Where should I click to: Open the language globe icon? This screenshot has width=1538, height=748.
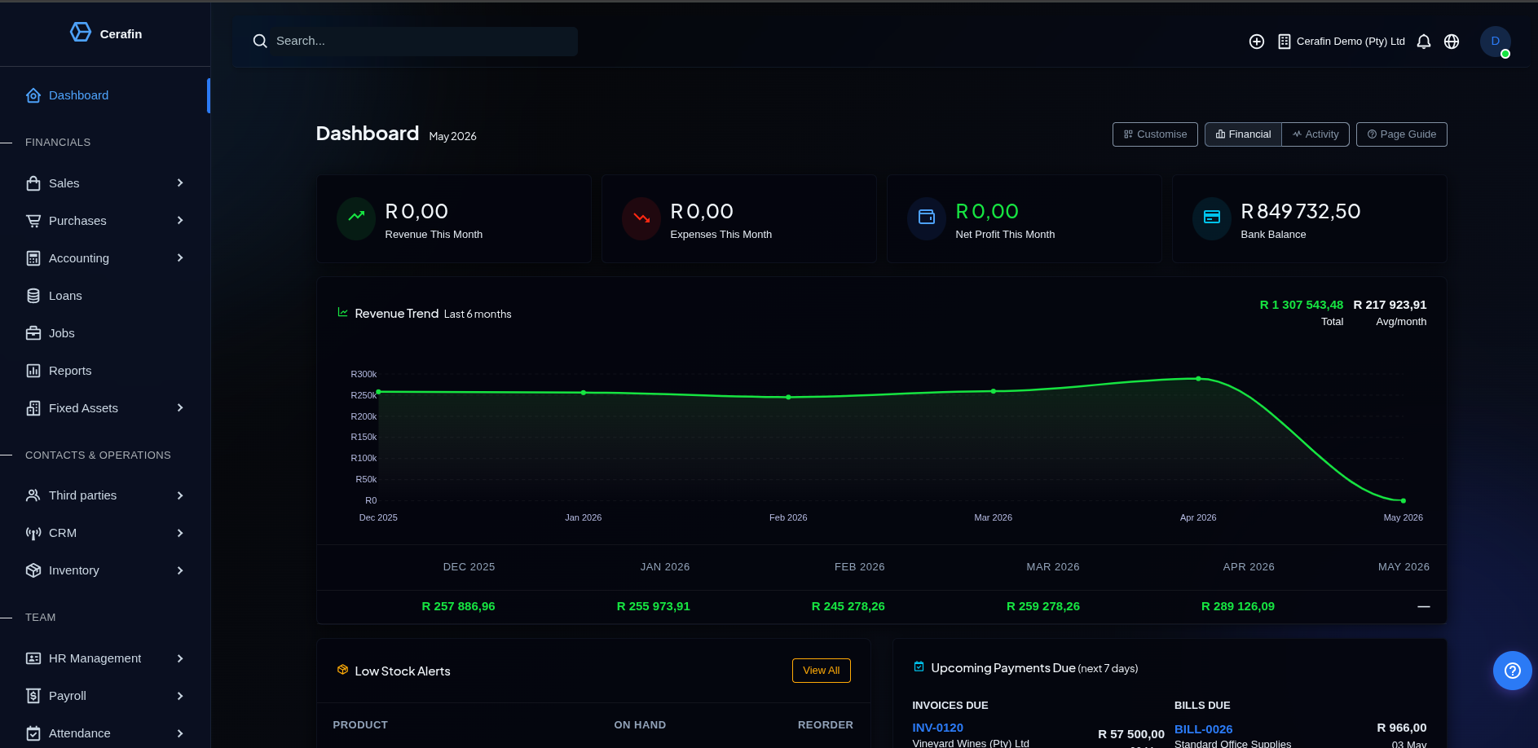point(1452,42)
